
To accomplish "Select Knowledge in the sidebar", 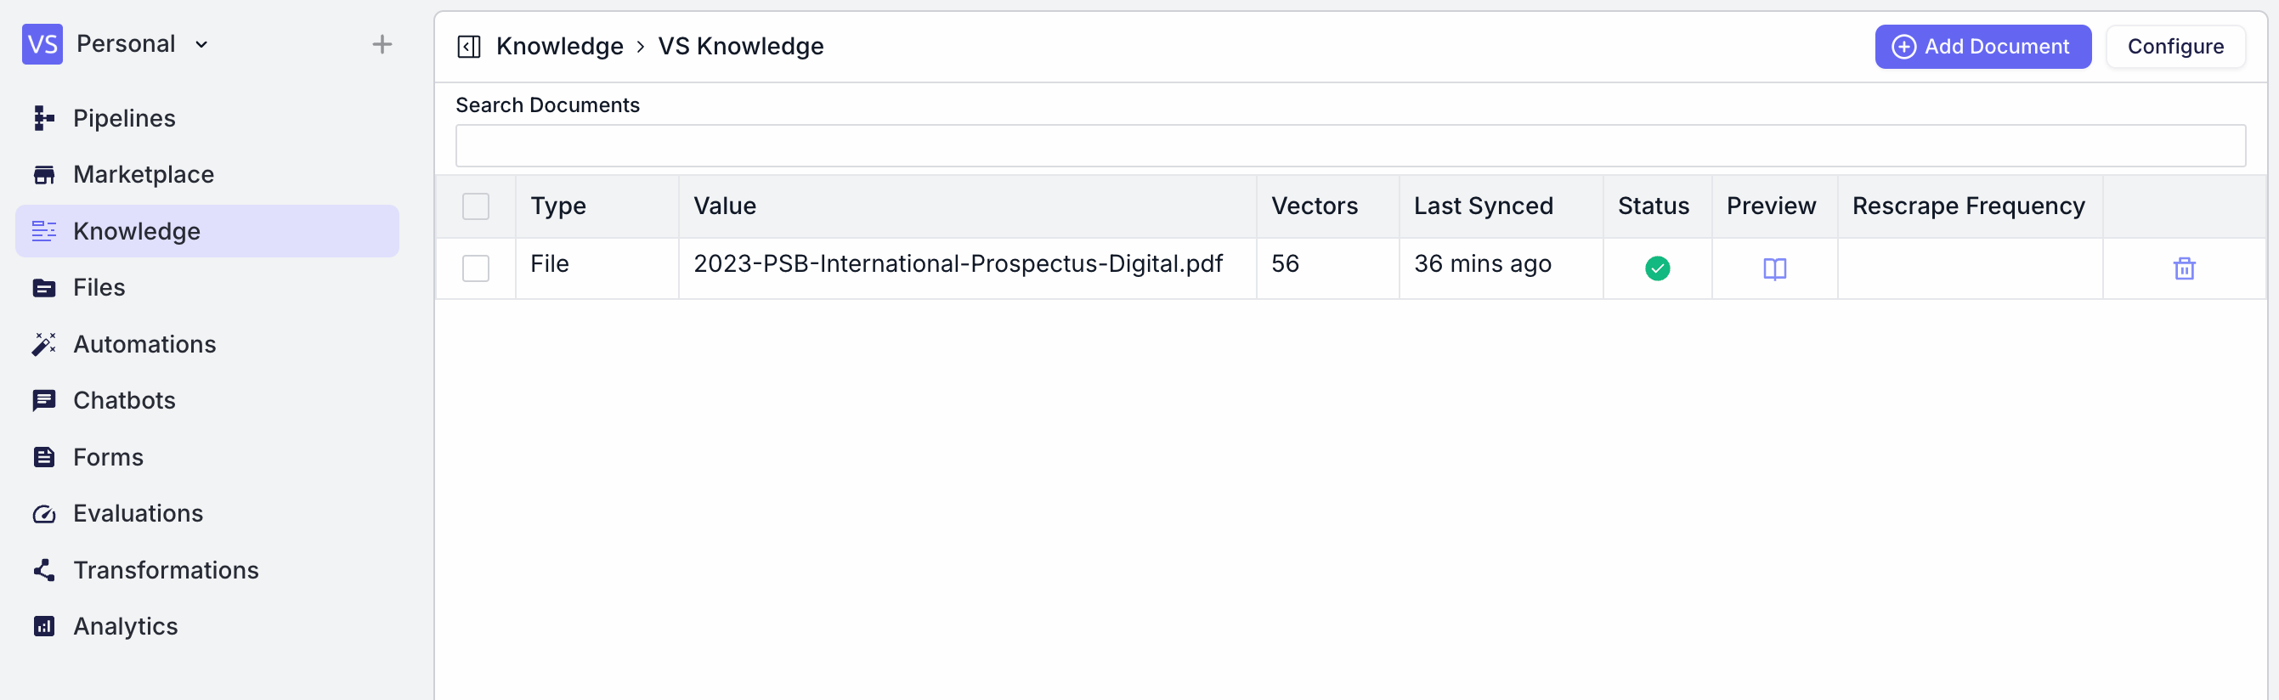I will [x=207, y=231].
